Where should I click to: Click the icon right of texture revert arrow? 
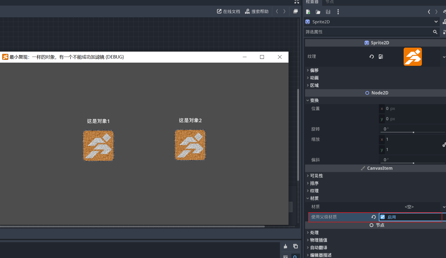click(381, 57)
